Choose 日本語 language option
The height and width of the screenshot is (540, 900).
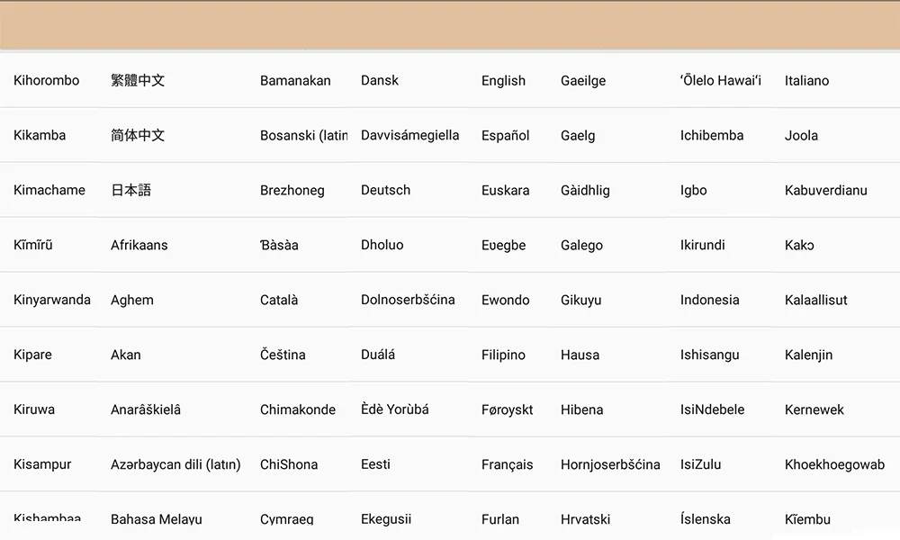(x=130, y=190)
